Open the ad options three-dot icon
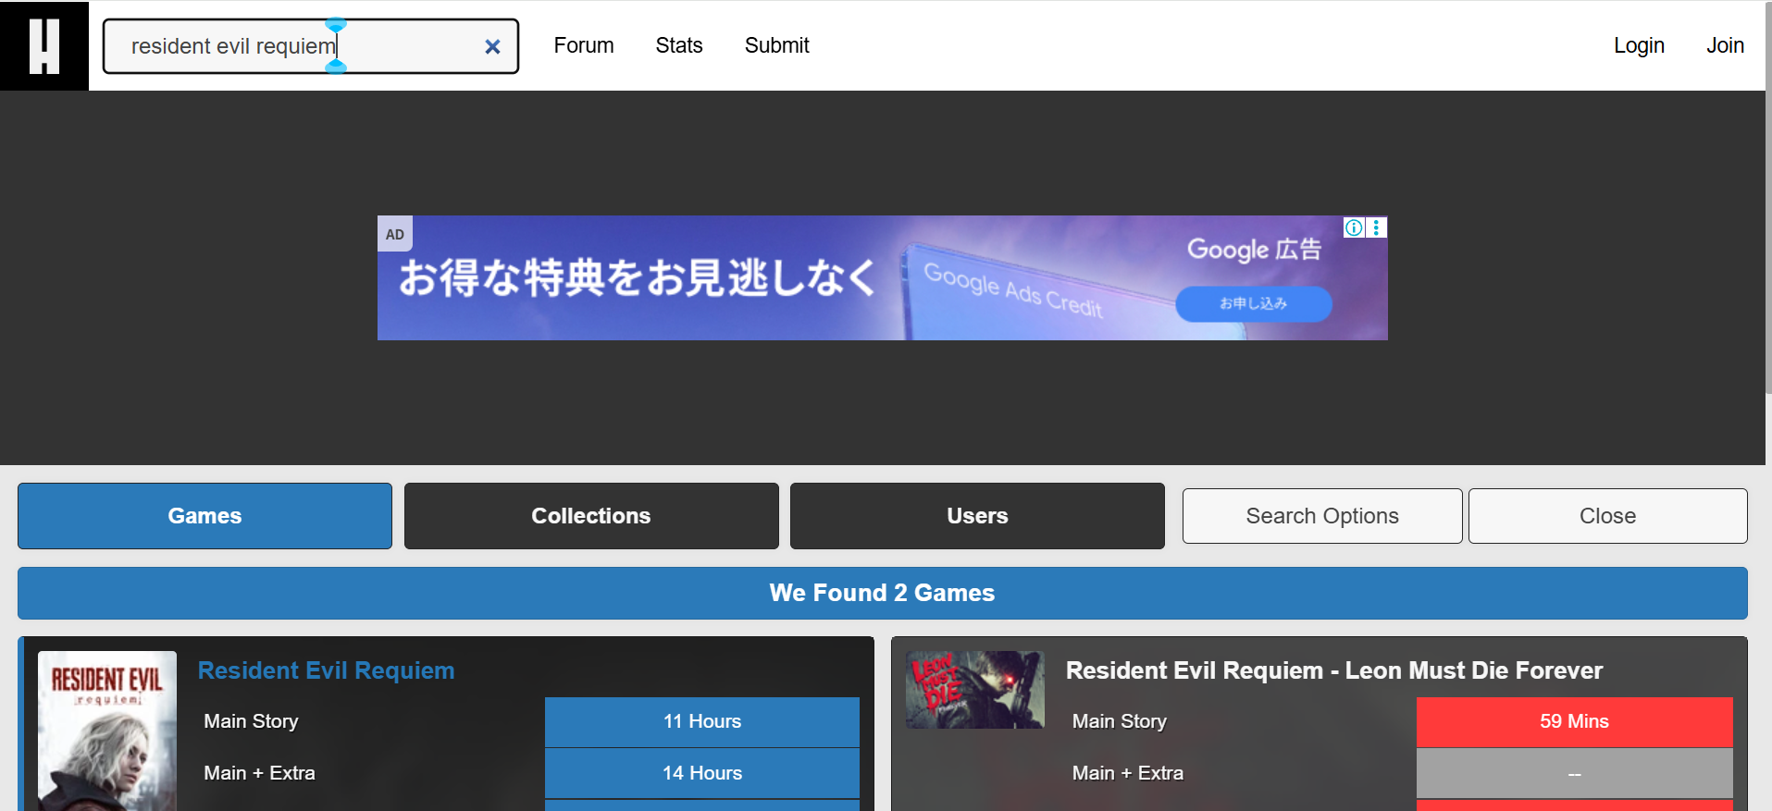1772x811 pixels. click(x=1376, y=227)
